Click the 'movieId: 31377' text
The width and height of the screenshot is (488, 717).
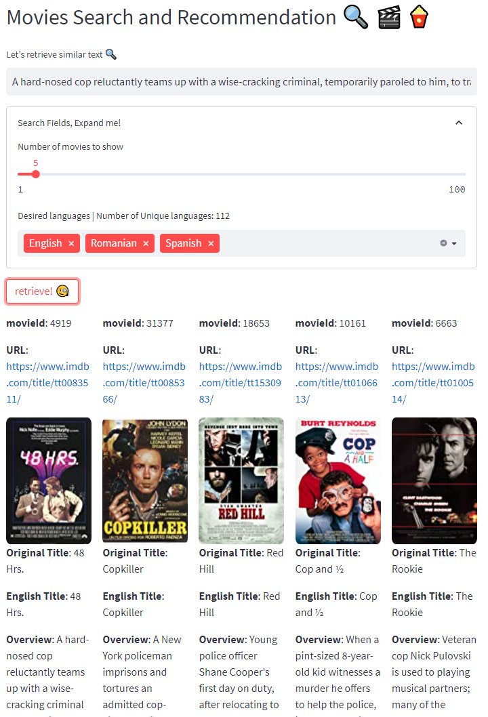coord(138,323)
